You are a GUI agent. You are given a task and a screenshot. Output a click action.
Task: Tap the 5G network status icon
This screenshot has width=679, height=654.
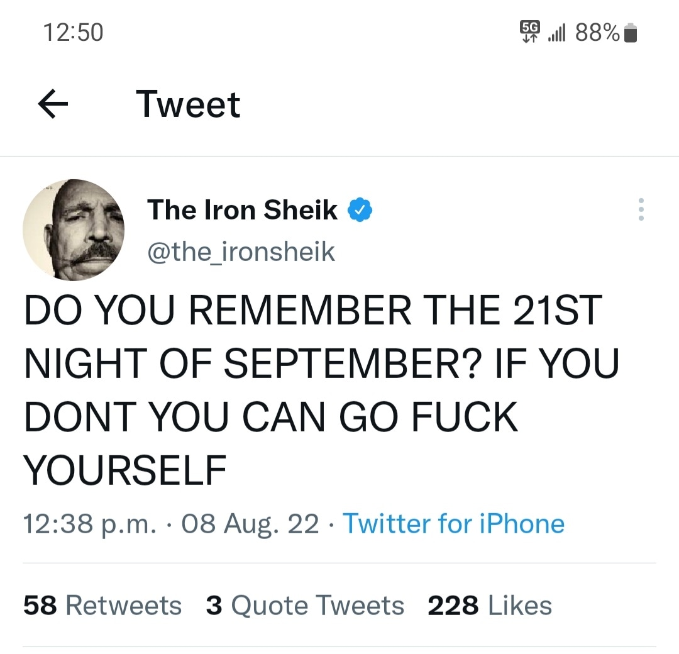[x=529, y=31]
